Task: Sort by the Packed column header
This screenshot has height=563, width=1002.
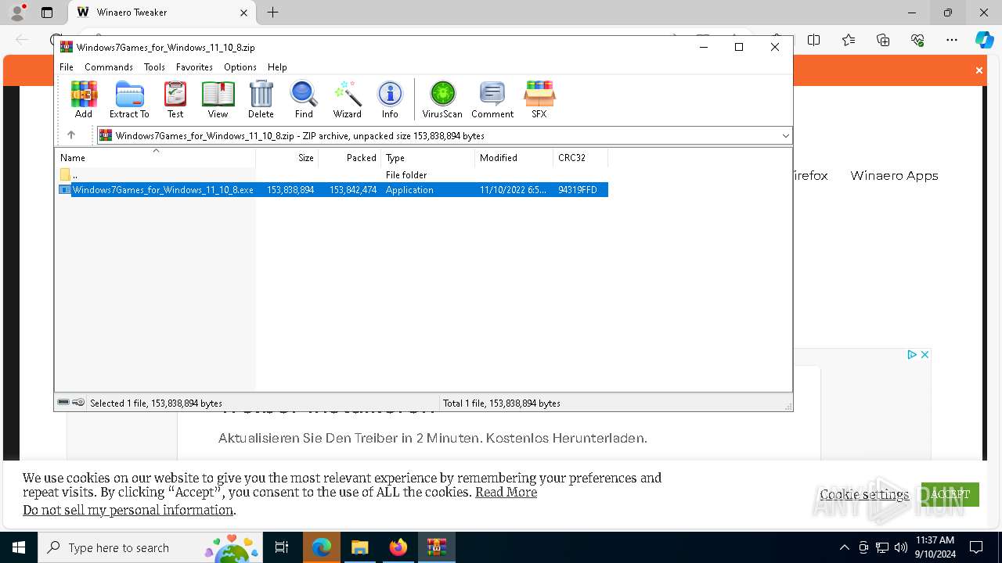Action: click(350, 157)
